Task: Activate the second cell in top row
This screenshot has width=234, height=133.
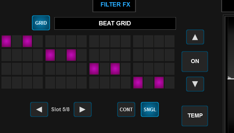Action: (x=17, y=41)
